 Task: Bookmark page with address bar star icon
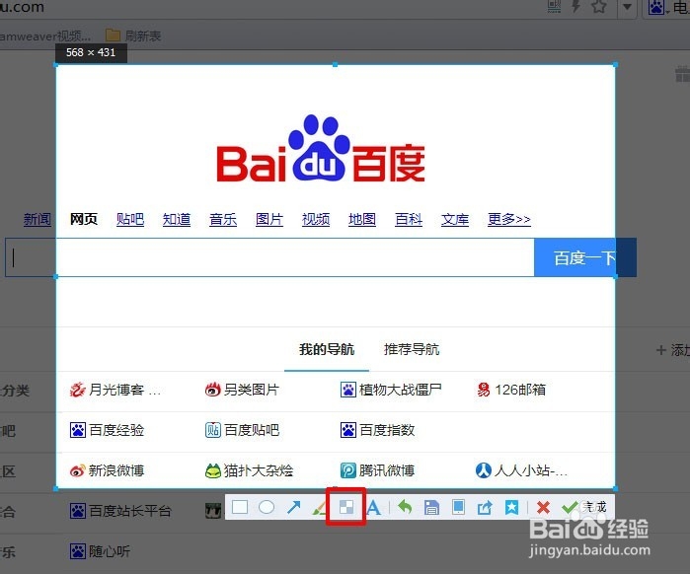pyautogui.click(x=599, y=6)
